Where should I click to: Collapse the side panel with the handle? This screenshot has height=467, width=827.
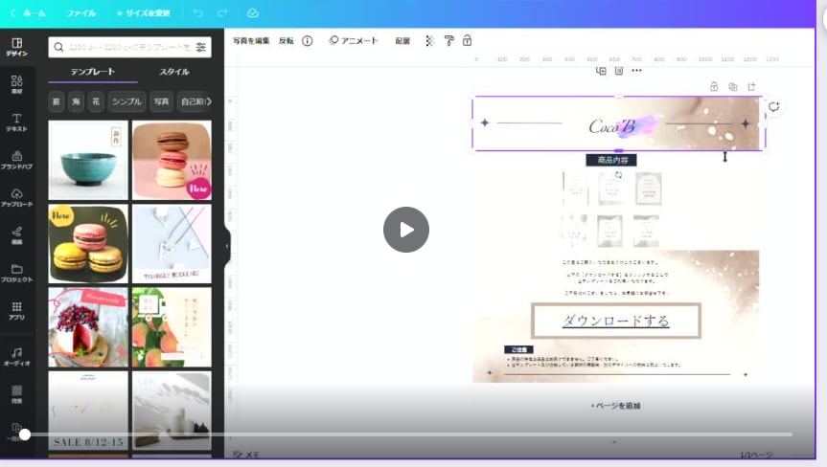pos(227,246)
